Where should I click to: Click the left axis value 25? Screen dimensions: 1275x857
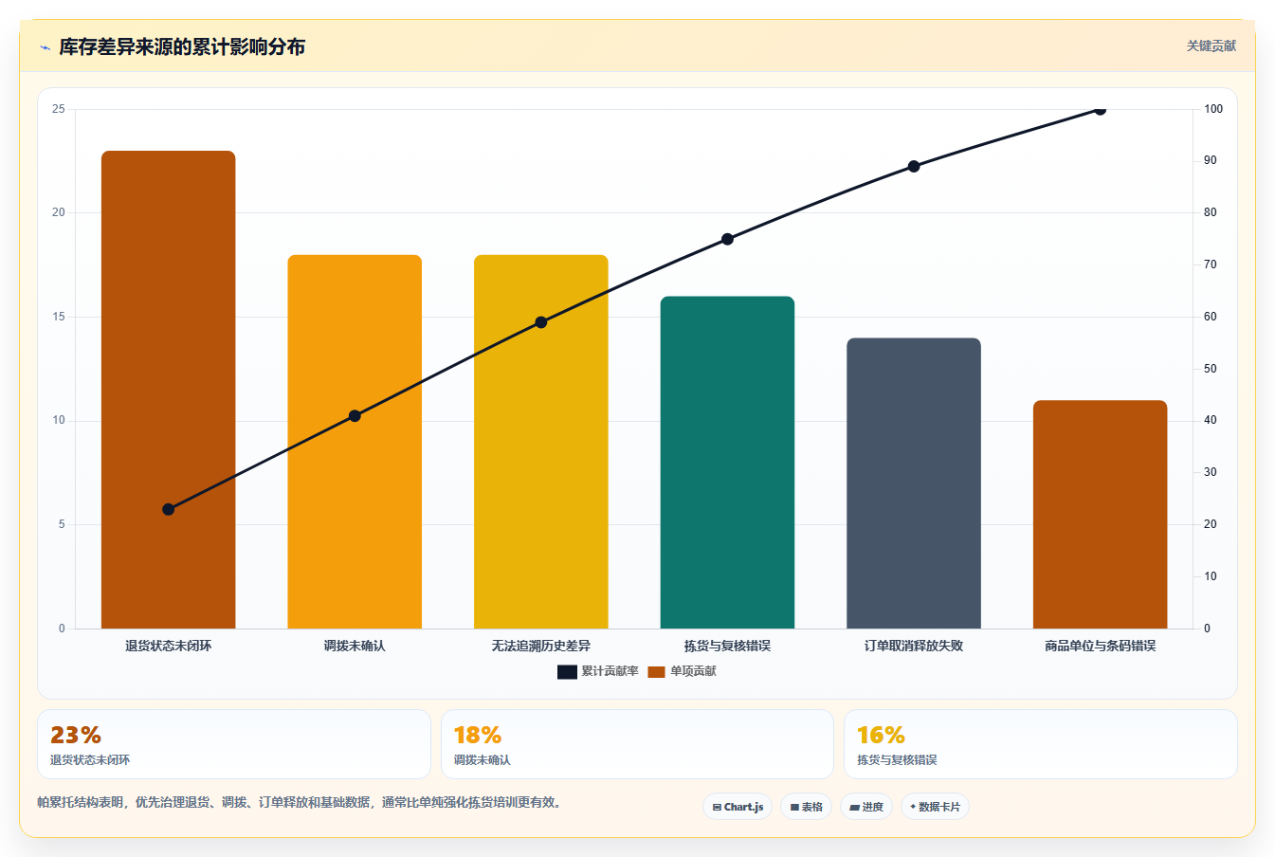point(59,109)
